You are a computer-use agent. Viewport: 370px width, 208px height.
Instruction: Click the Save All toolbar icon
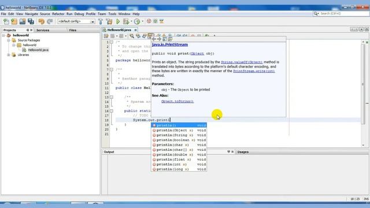pyautogui.click(x=31, y=21)
